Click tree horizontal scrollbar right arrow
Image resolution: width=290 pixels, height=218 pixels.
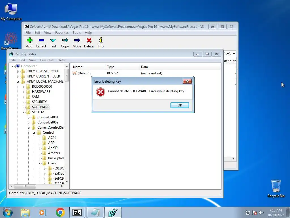[62, 186]
